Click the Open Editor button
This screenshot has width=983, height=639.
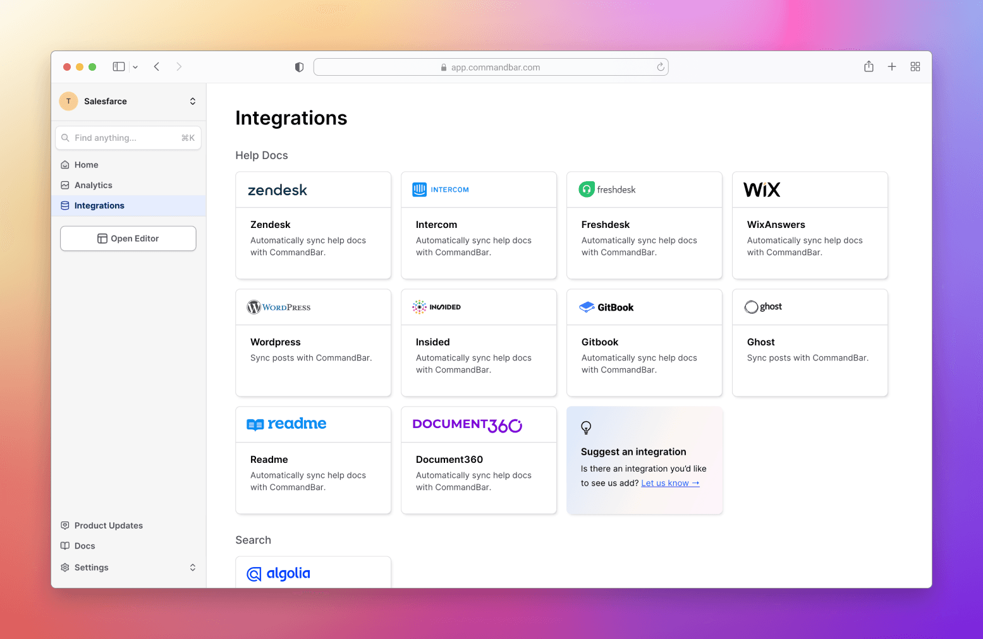[x=128, y=239]
